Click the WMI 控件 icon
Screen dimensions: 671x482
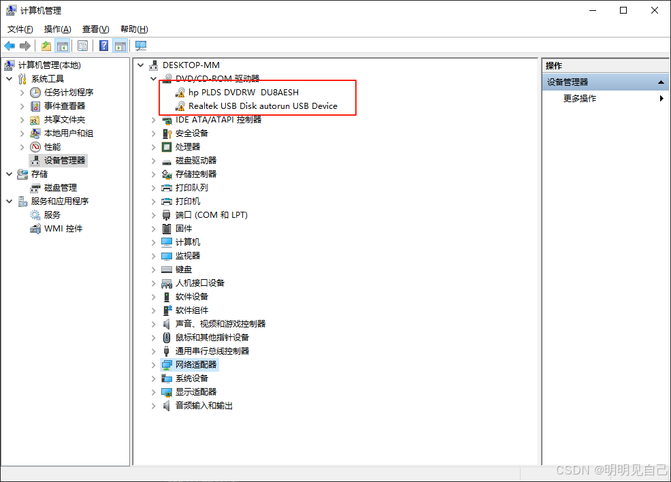click(x=35, y=229)
